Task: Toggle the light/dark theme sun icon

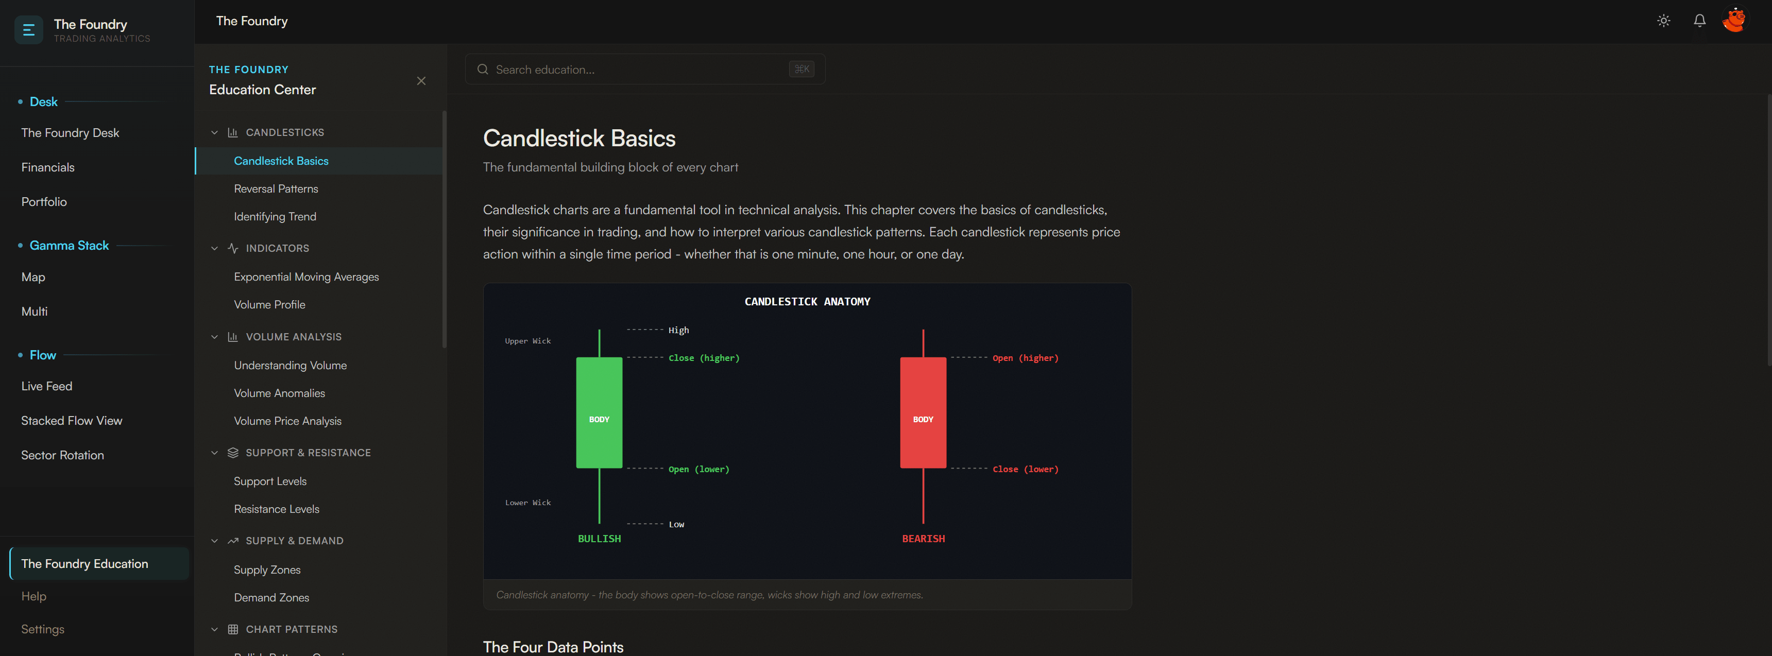Action: 1663,21
